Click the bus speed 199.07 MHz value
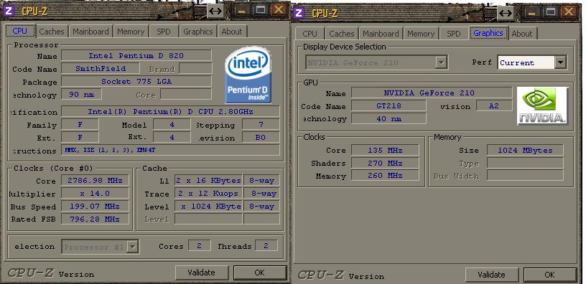Image resolution: width=586 pixels, height=284 pixels. click(x=96, y=207)
